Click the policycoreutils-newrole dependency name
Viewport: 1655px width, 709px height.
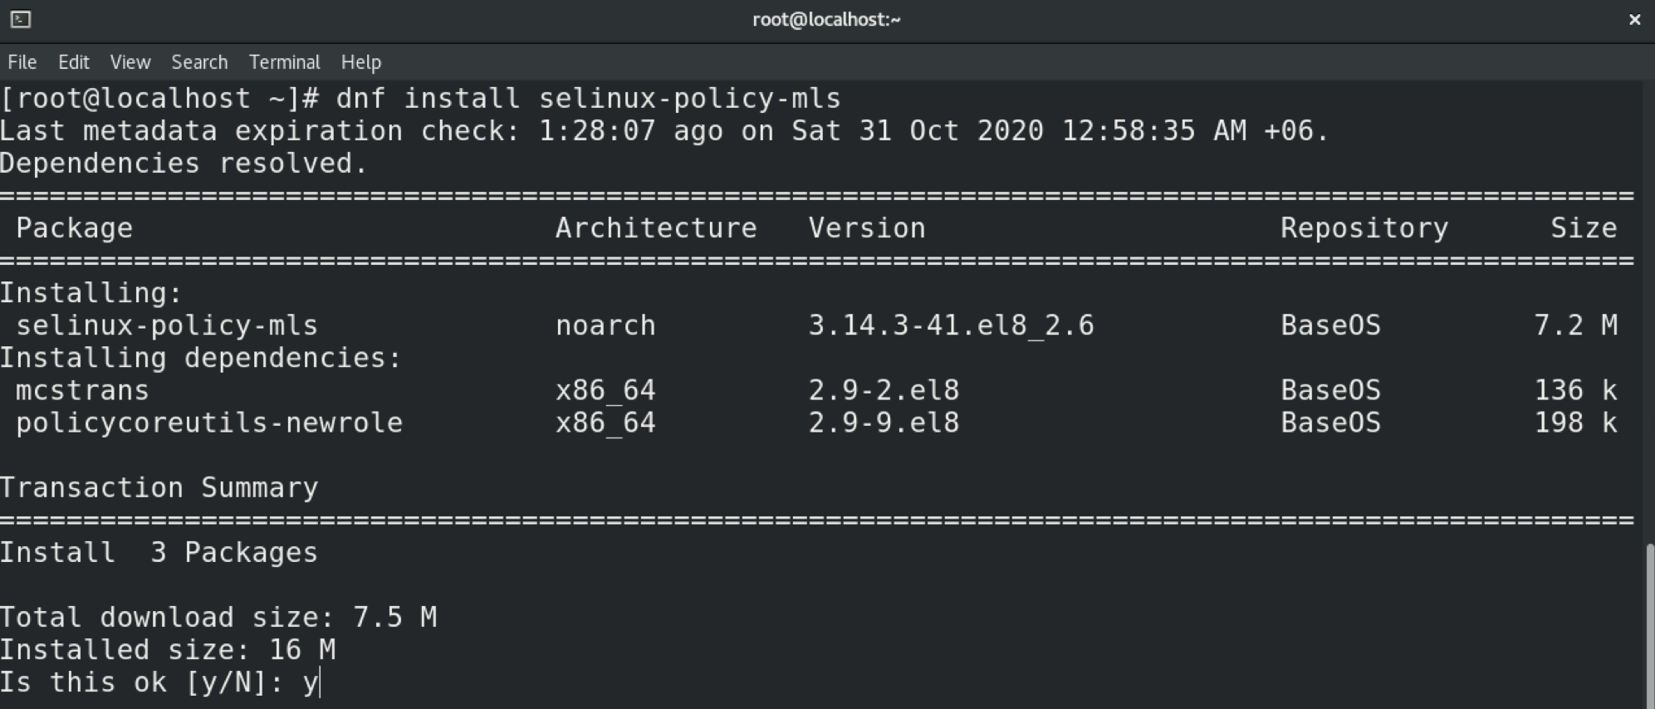209,423
